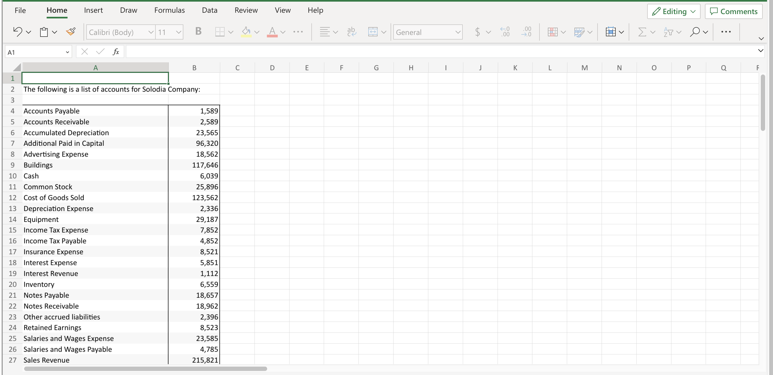Image resolution: width=773 pixels, height=375 pixels.
Task: Click the Increase Decimal icon
Action: tap(505, 32)
